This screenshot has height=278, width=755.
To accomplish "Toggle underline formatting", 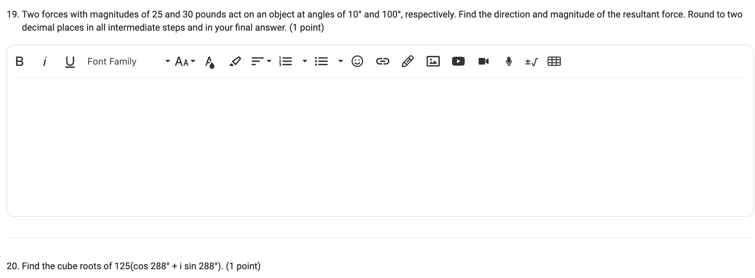I will point(69,61).
